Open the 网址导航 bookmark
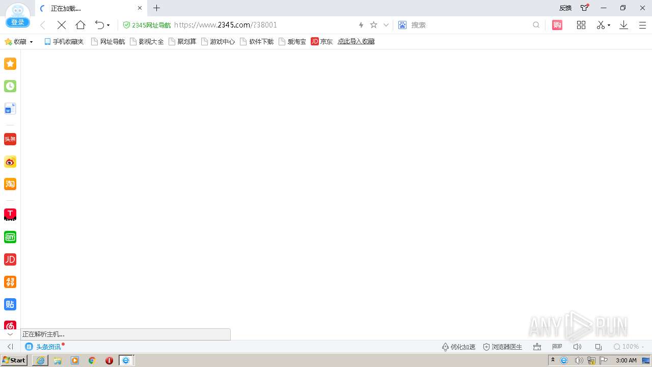652x367 pixels. click(108, 42)
